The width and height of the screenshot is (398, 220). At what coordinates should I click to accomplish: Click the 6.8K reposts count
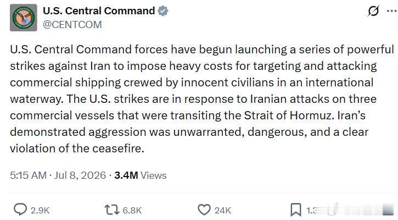[132, 210]
